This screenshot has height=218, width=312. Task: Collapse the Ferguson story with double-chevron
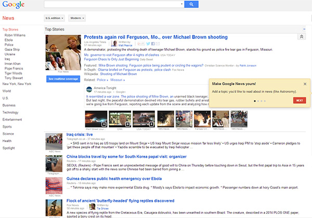point(301,37)
